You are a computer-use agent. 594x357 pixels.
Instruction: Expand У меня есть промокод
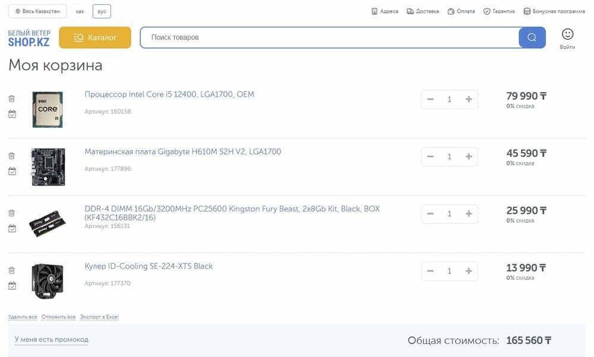(52, 340)
